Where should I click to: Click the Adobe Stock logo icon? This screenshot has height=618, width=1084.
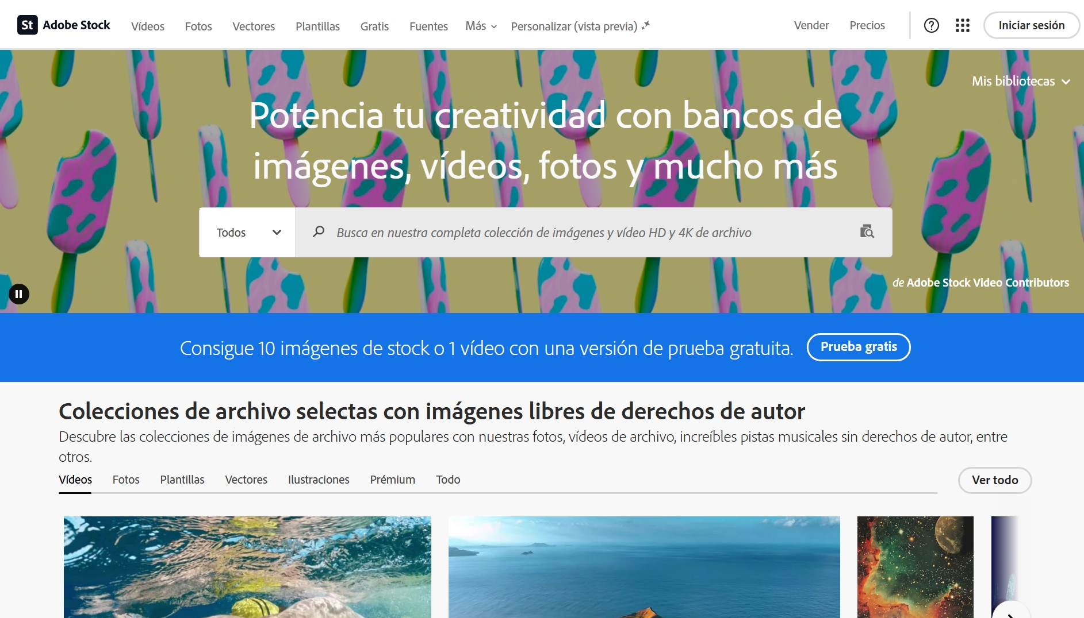(27, 25)
